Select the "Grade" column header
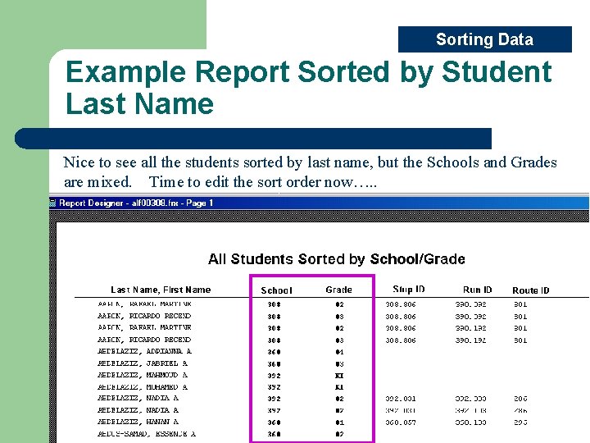Image resolution: width=590 pixels, height=443 pixels. 338,290
